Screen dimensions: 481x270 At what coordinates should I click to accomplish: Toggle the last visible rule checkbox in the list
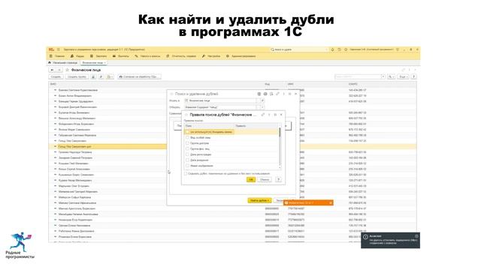click(187, 166)
